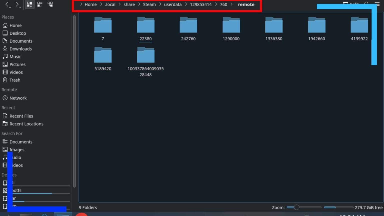Click the Forward navigation arrow
Screen dimensions: 384x216
[17, 4]
